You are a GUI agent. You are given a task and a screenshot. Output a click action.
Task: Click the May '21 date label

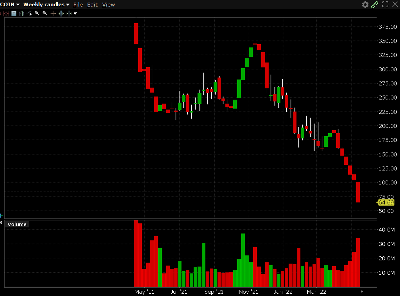(144, 292)
